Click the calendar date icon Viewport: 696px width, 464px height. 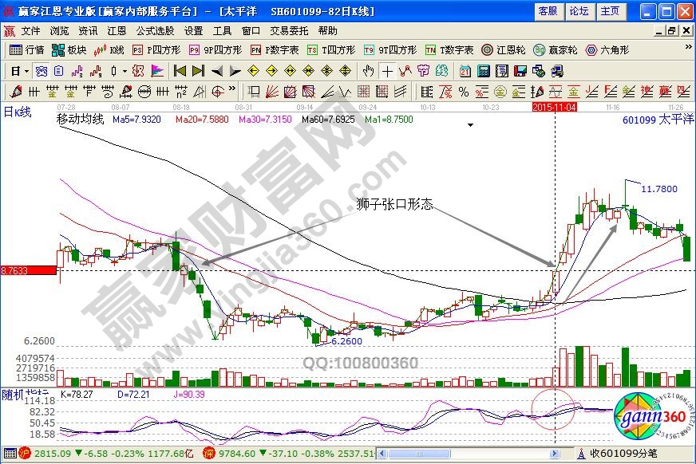click(x=465, y=70)
